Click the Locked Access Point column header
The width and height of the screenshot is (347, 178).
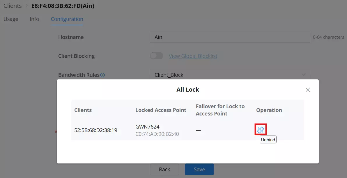[x=161, y=110]
